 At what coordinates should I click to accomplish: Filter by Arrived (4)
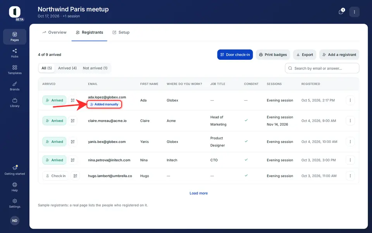tap(67, 68)
